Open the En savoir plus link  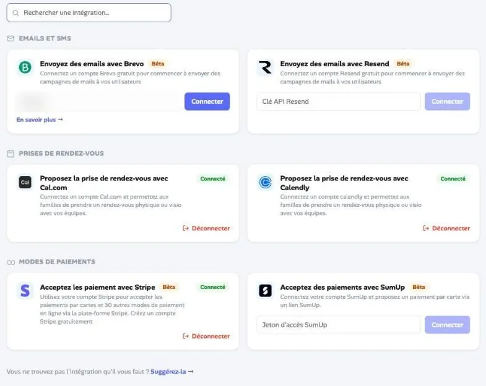point(40,120)
